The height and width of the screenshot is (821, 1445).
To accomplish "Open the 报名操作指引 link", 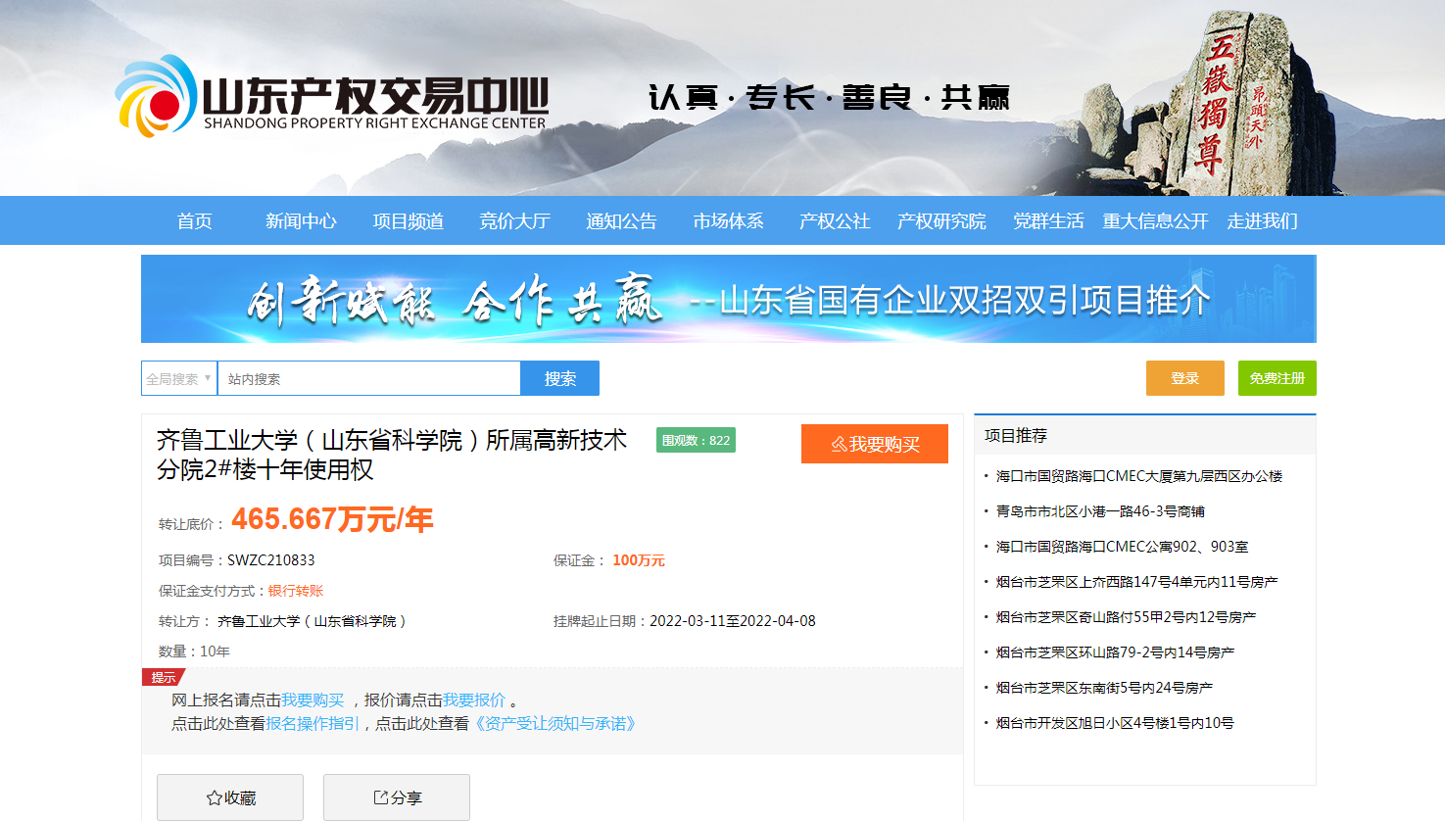I will (x=313, y=723).
